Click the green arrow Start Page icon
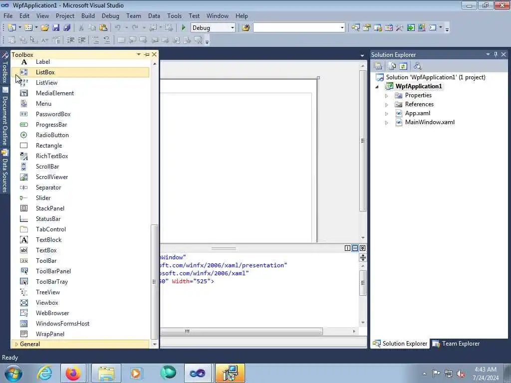 pos(411,28)
